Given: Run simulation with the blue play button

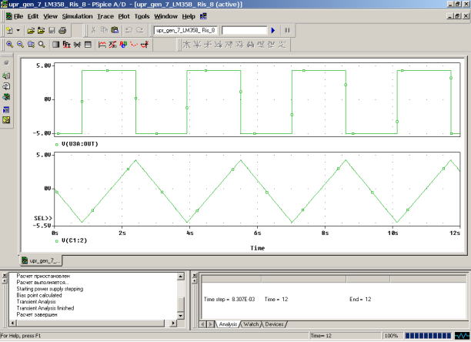Looking at the screenshot, I should pos(273,30).
